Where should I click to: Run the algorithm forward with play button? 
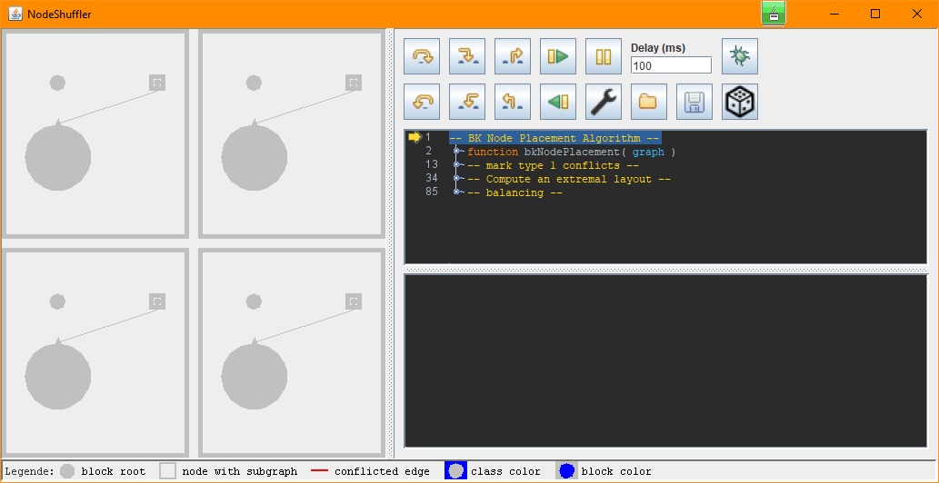pyautogui.click(x=558, y=56)
